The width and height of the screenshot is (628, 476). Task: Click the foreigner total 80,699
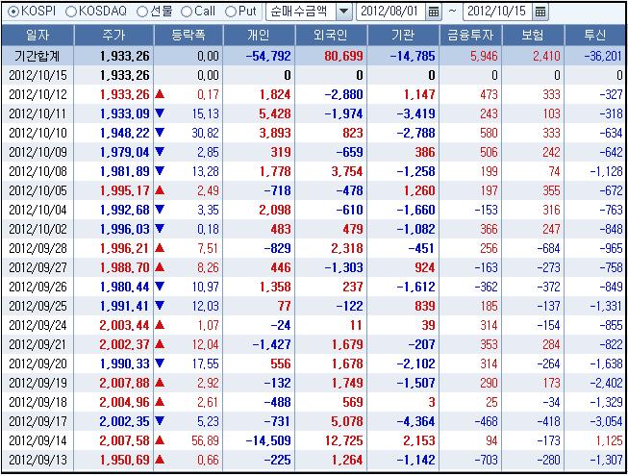tap(343, 56)
